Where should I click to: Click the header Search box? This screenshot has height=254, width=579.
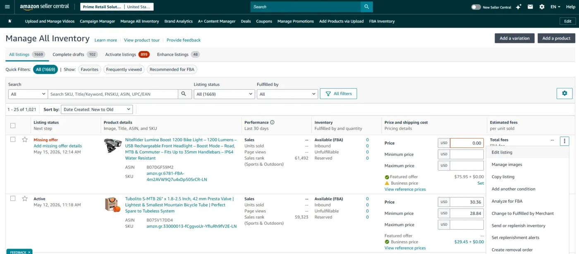point(306,7)
